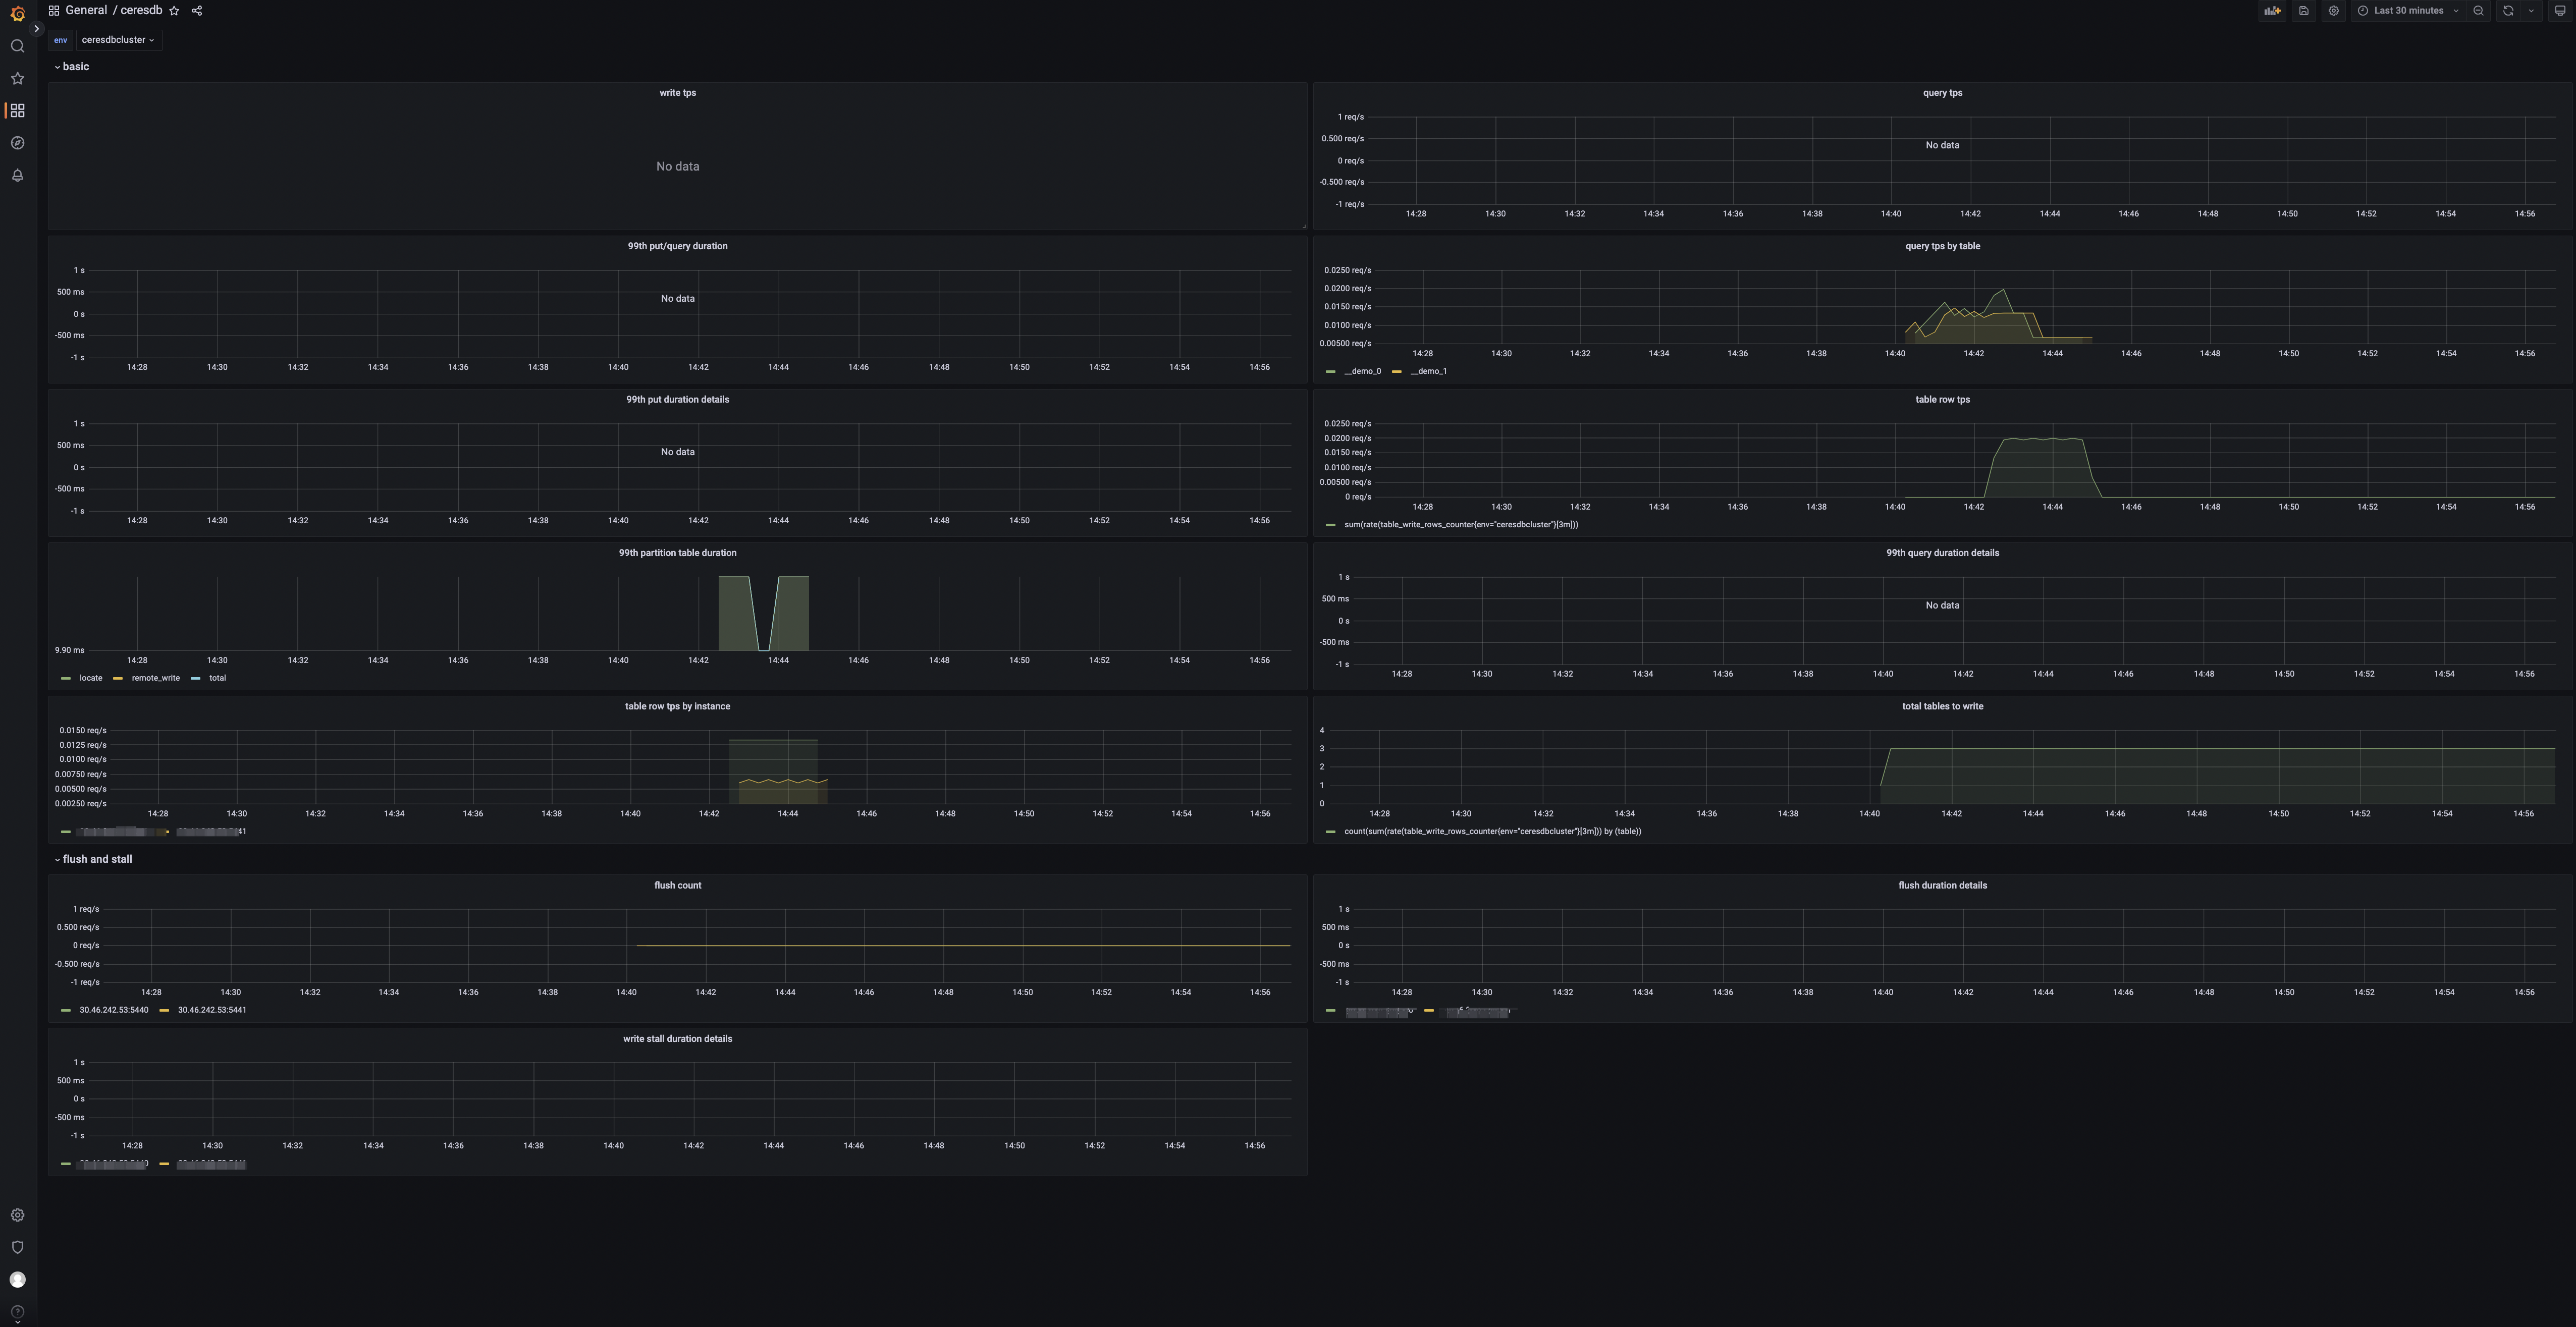Collapse the basic row
This screenshot has width=2576, height=1327.
point(75,67)
